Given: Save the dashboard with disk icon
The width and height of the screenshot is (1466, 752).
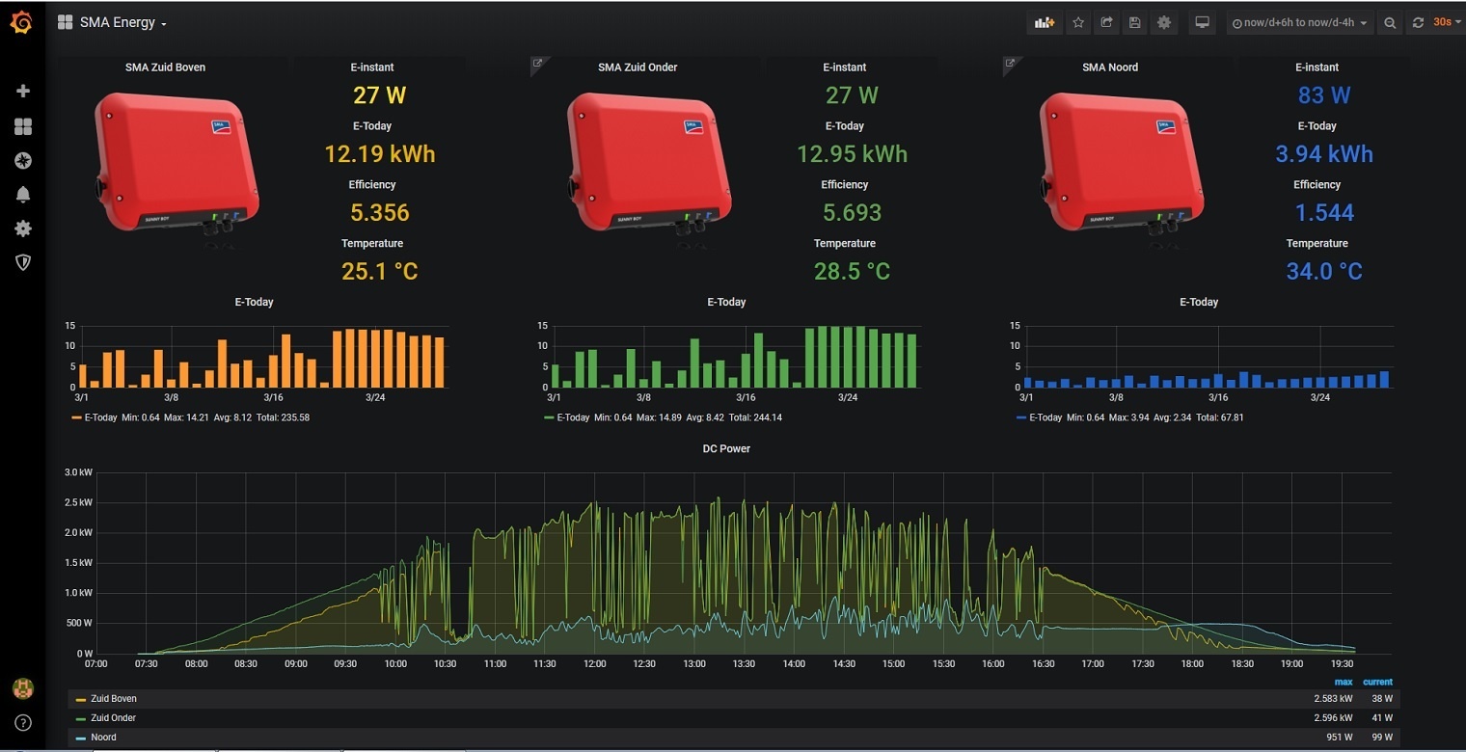Looking at the screenshot, I should click(1134, 22).
